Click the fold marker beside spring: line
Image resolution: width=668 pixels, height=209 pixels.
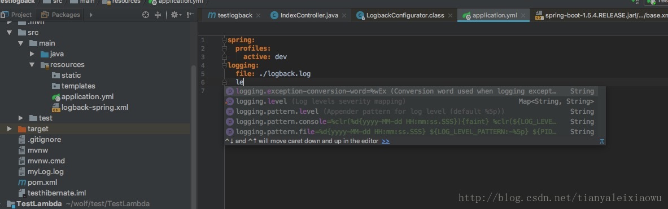point(224,40)
